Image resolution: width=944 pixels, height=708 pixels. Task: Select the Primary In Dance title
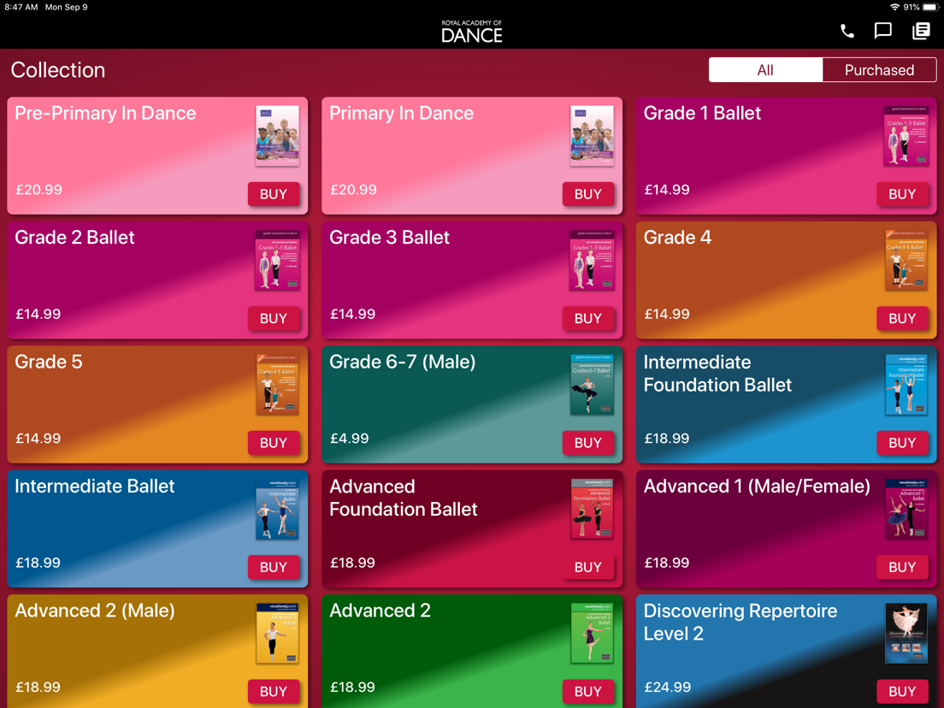tap(402, 113)
